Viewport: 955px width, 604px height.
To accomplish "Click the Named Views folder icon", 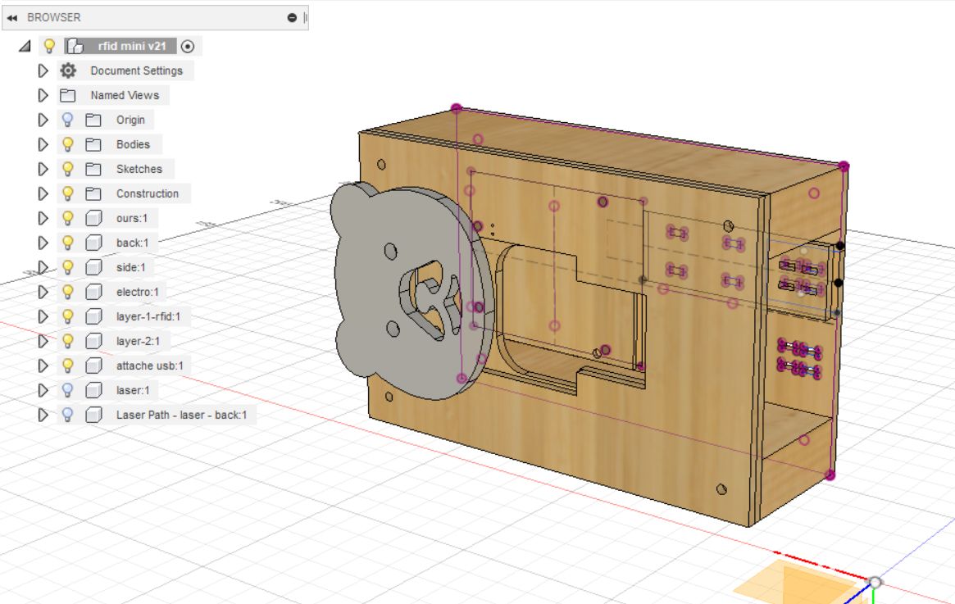I will (67, 96).
